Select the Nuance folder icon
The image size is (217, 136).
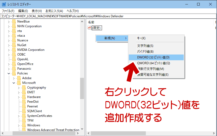(x=14, y=40)
